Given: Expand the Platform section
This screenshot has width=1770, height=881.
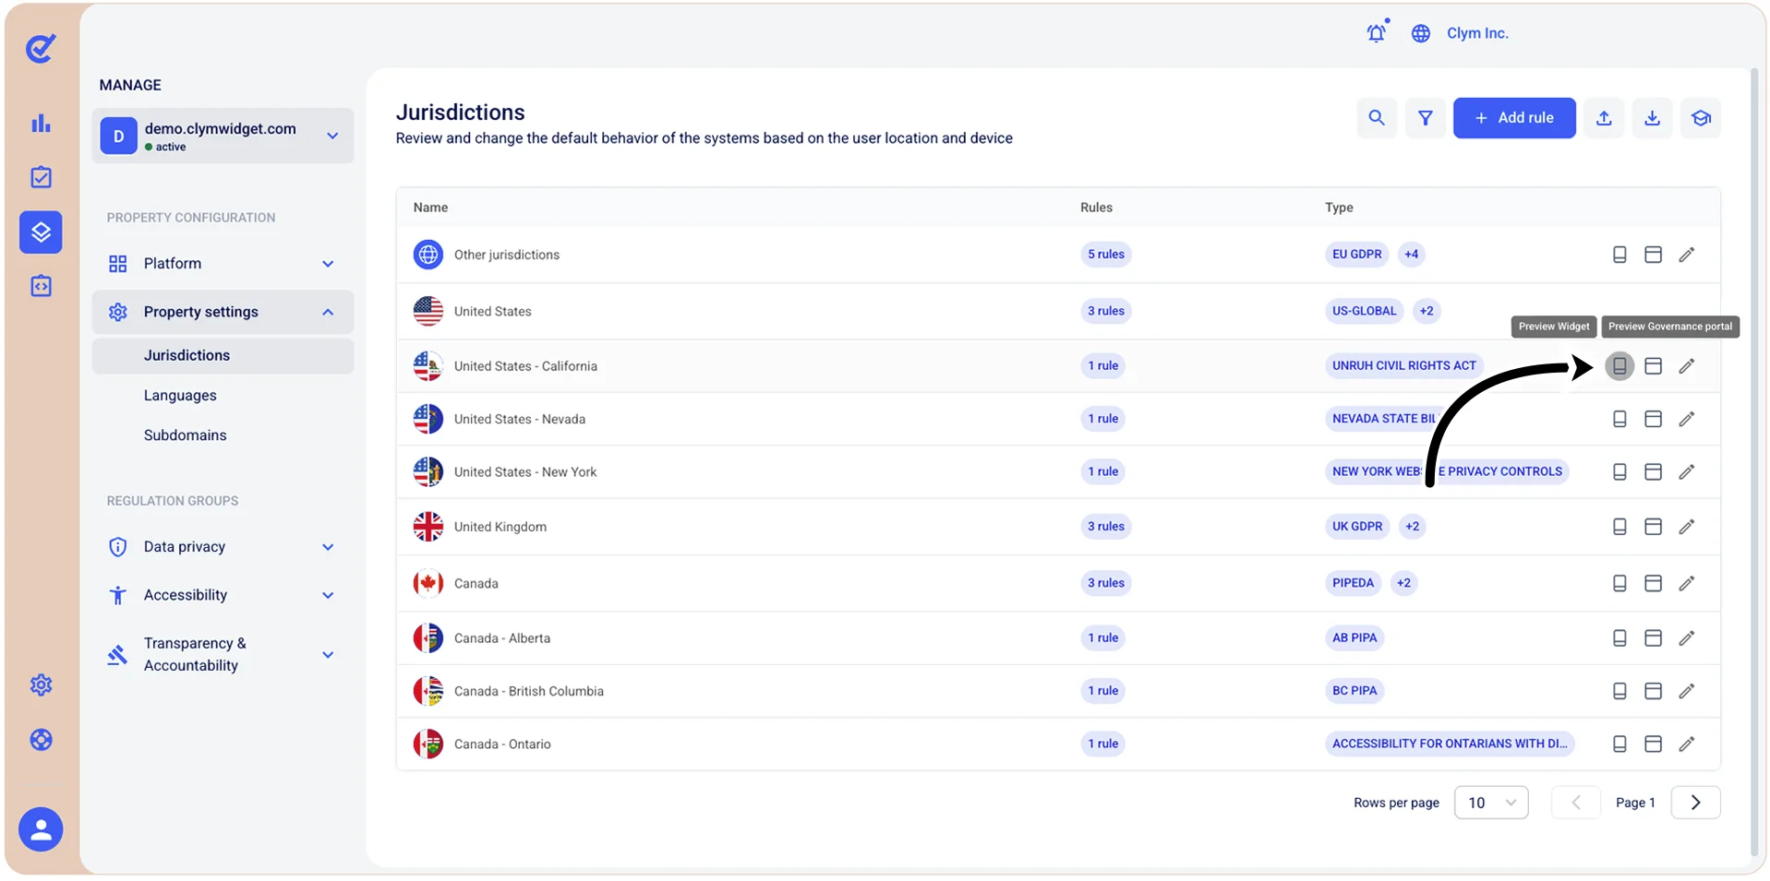Looking at the screenshot, I should 223,264.
